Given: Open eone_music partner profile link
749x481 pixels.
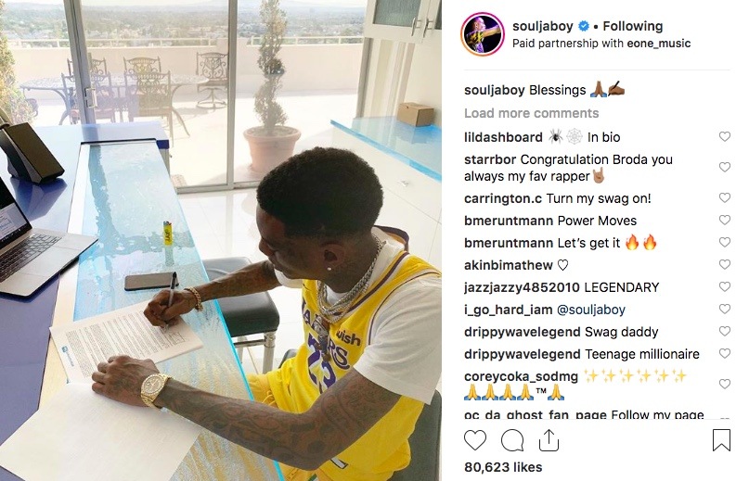Looking at the screenshot, I should [659, 44].
